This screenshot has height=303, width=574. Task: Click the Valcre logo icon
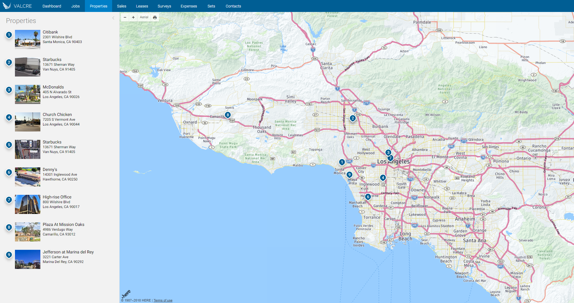(7, 6)
